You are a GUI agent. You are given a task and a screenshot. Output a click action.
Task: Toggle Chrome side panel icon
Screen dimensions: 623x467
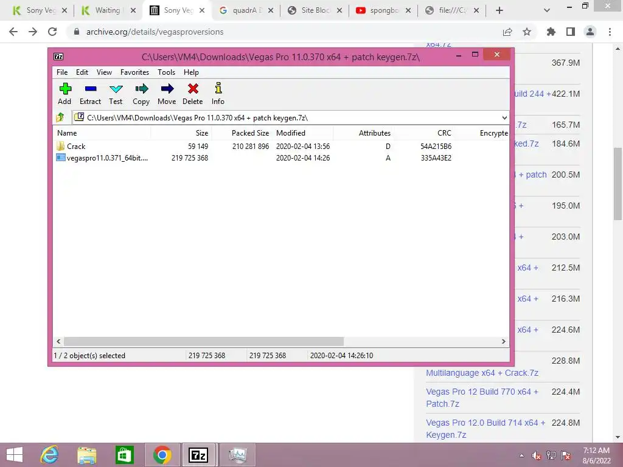click(571, 32)
